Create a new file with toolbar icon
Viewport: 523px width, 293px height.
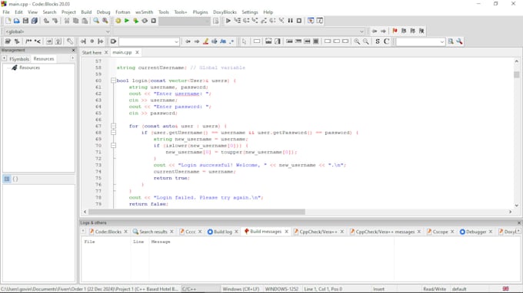(x=8, y=21)
